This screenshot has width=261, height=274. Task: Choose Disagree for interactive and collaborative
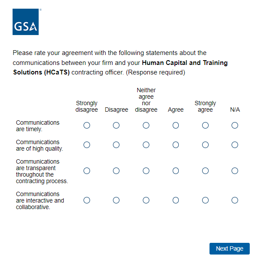(116, 200)
